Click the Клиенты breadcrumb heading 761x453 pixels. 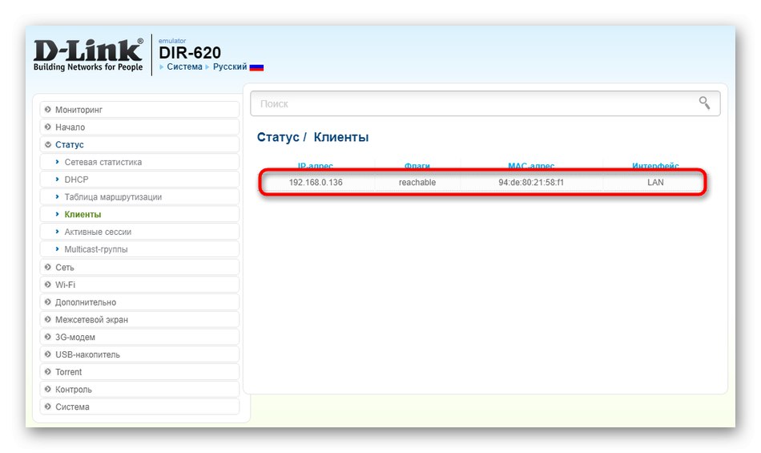(x=341, y=137)
